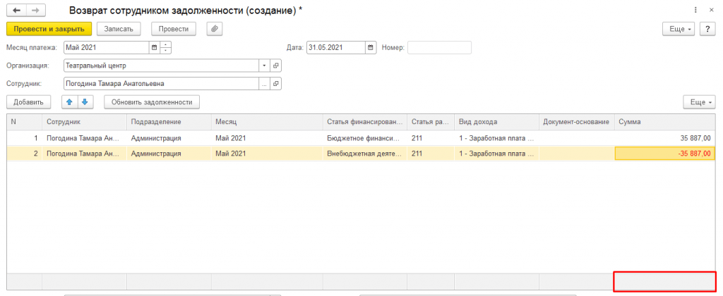Click the Записать button

tap(119, 28)
